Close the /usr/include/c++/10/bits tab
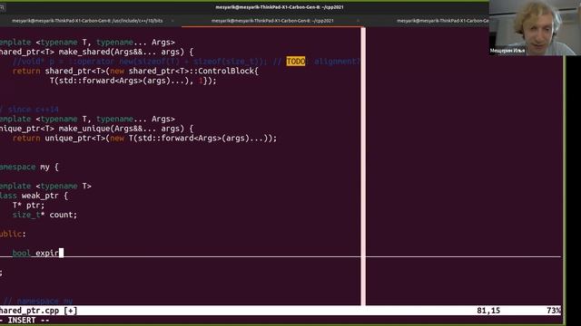The image size is (581, 326). pos(172,21)
